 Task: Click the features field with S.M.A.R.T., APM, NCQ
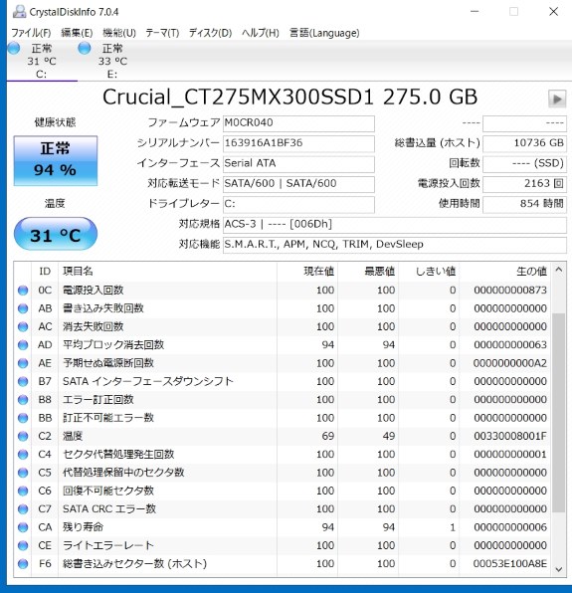[395, 245]
